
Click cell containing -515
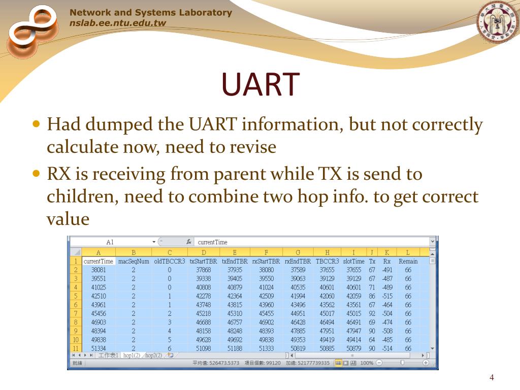pos(386,296)
